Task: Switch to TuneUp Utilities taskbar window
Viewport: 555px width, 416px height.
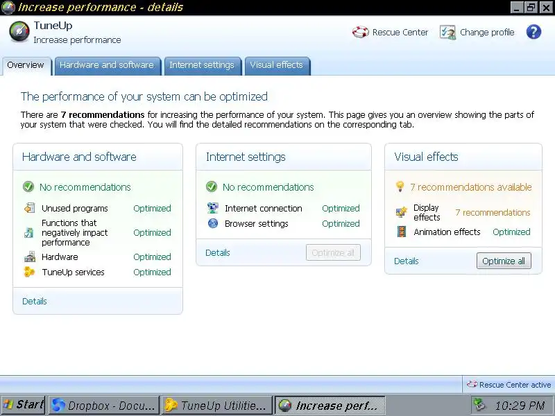Action: click(x=216, y=405)
